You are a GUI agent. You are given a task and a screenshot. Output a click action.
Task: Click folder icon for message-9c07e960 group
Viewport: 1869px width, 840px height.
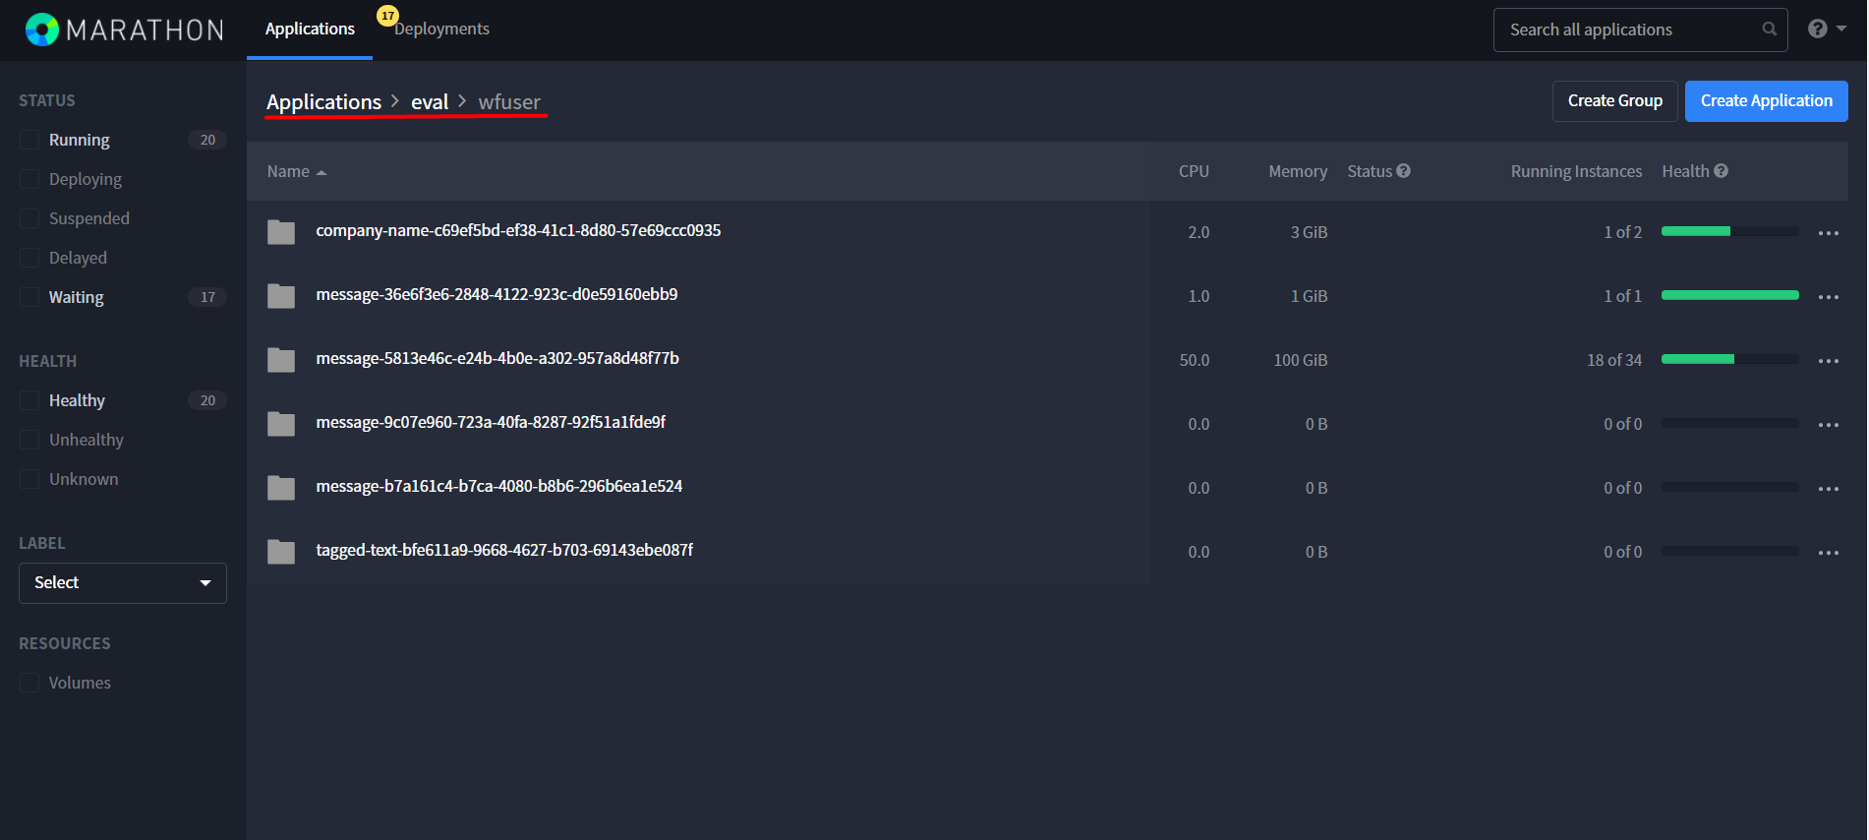[281, 424]
